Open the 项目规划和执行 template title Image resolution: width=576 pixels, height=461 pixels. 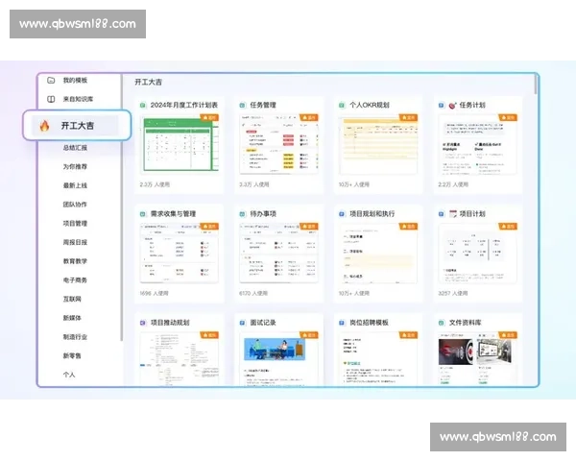pos(372,214)
